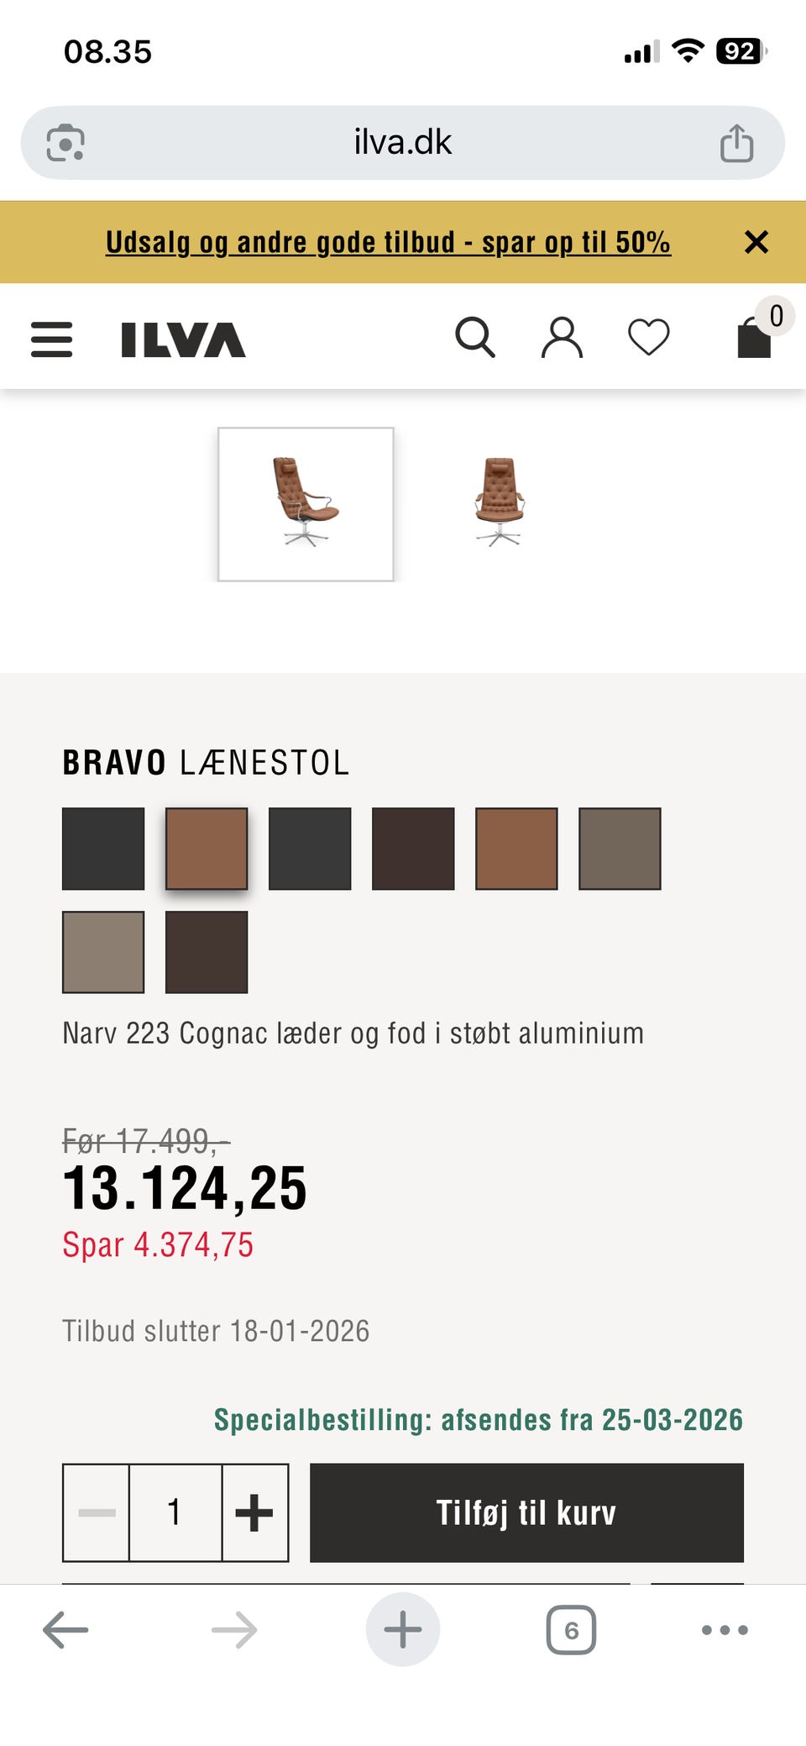The width and height of the screenshot is (806, 1746).
Task: Open the shopping bag cart
Action: pos(755,338)
